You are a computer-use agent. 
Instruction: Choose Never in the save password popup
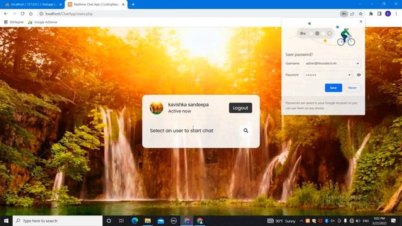pos(352,88)
